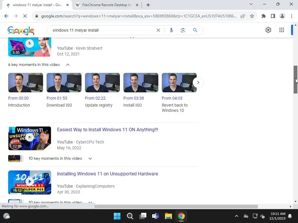Close the windows 11 melyar install tab
Image resolution: width=298 pixels, height=223 pixels.
[68, 5]
